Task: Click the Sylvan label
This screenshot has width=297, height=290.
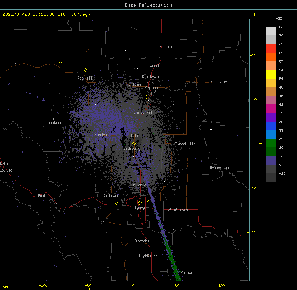Action: (134, 84)
